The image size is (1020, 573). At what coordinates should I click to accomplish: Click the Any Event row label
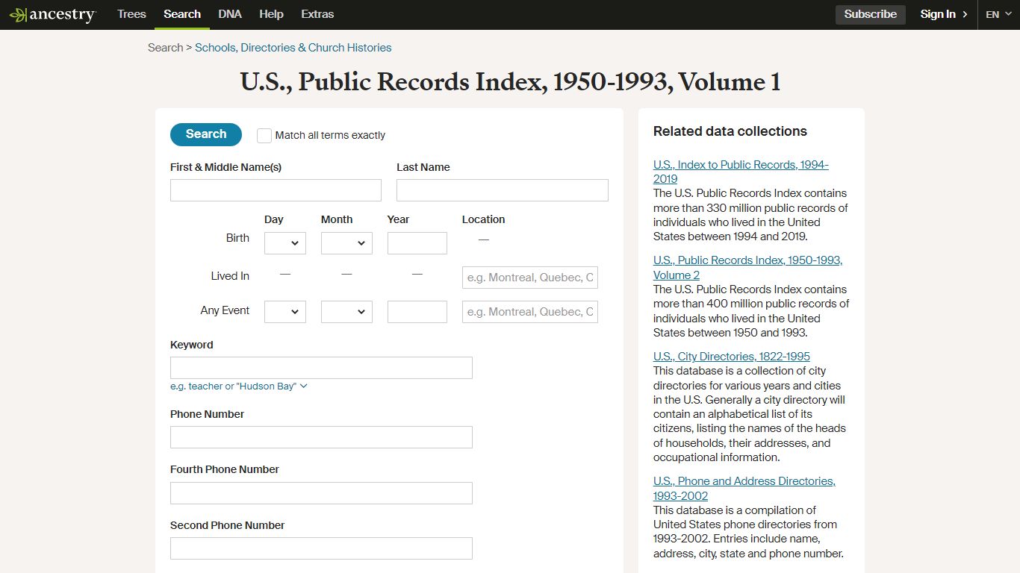(x=225, y=310)
